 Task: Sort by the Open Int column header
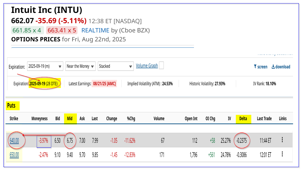[x=191, y=119]
